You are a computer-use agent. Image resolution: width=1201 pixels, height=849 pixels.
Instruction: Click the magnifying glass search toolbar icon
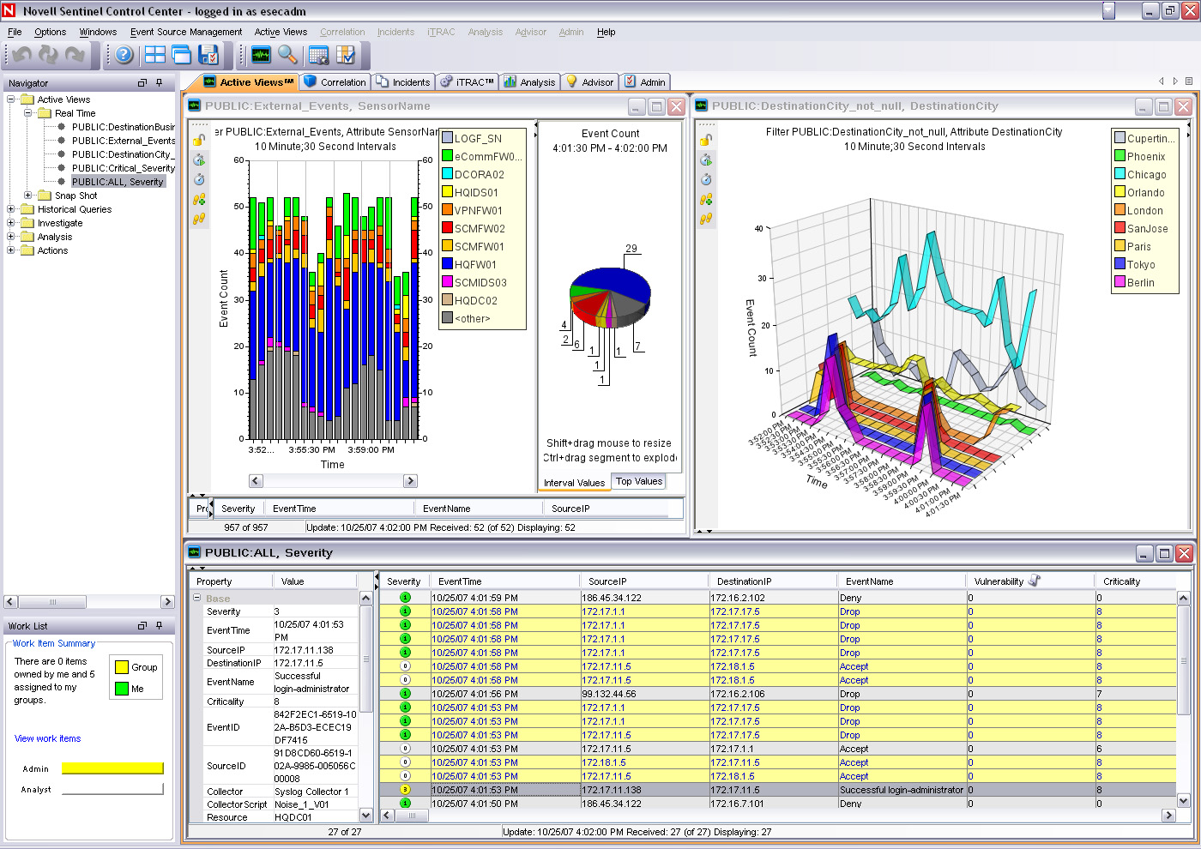[287, 55]
